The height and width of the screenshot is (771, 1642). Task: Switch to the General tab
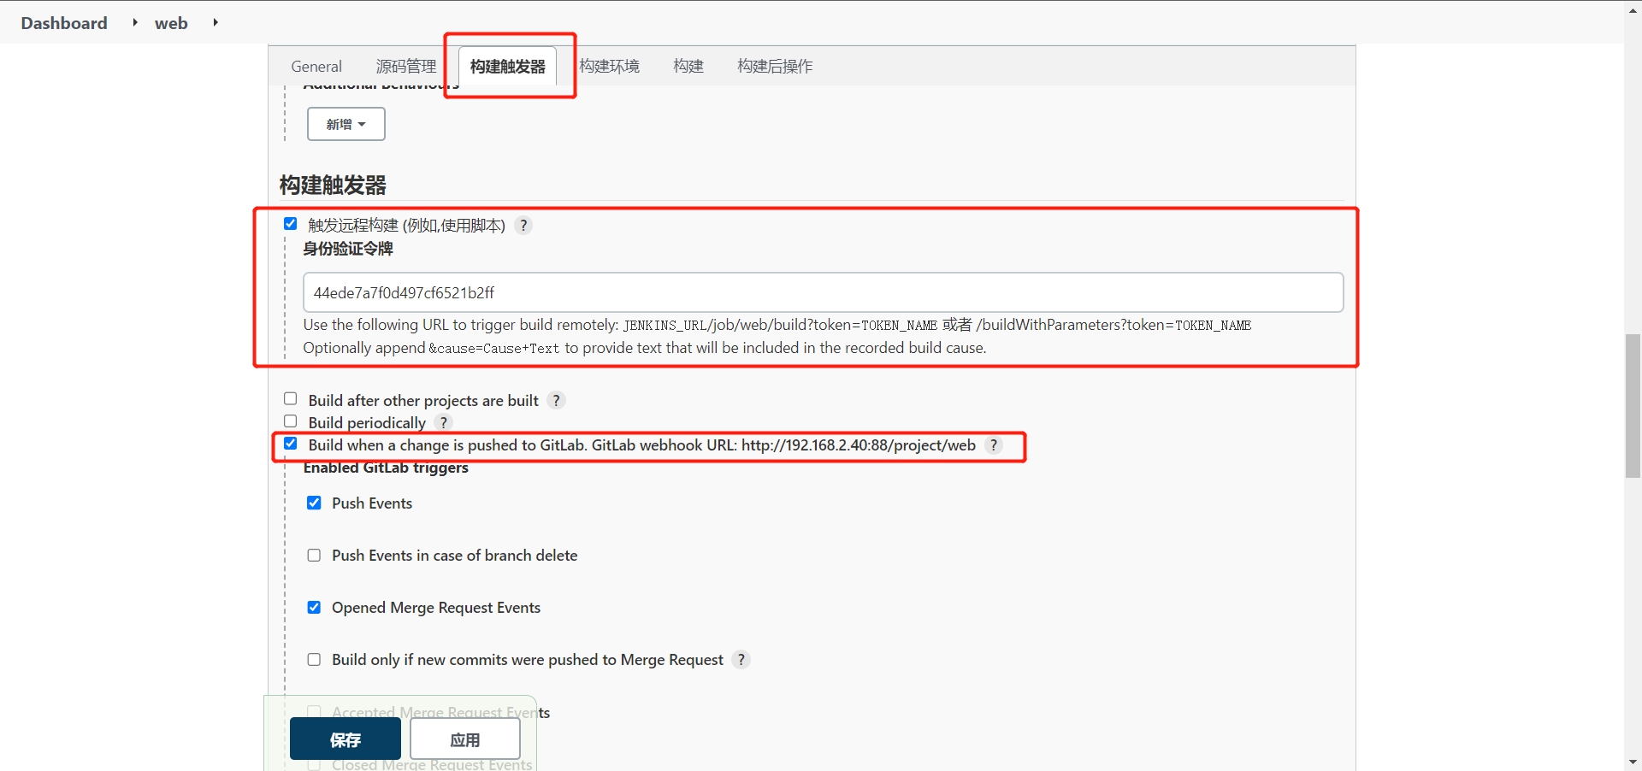coord(316,67)
